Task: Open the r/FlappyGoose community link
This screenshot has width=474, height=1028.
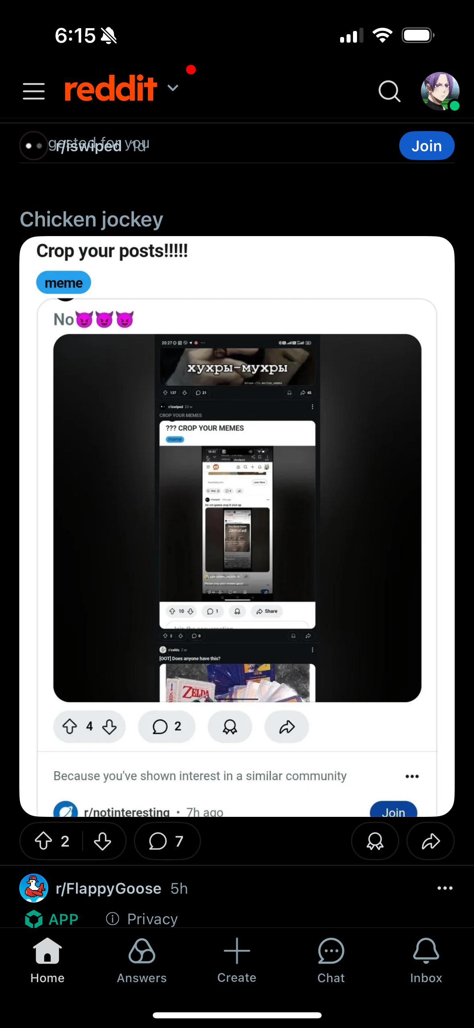Action: click(109, 888)
